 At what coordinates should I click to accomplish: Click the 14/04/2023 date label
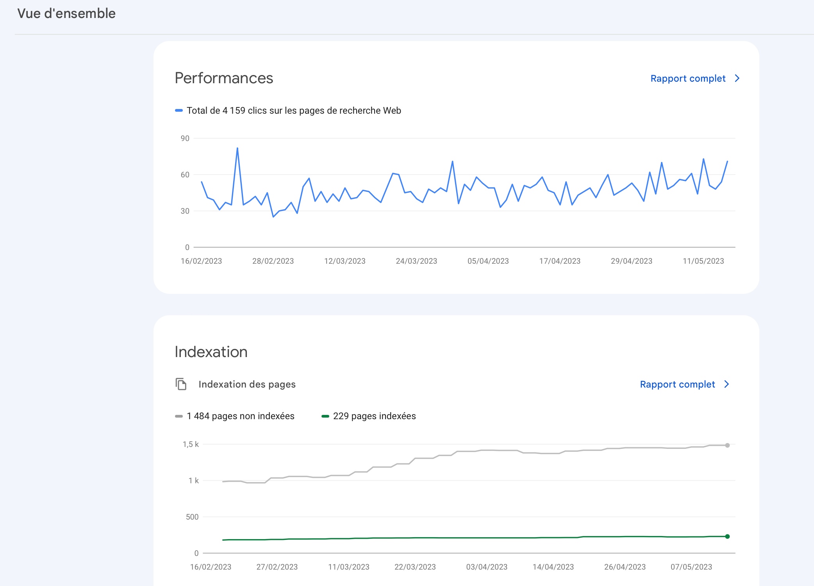(x=553, y=567)
